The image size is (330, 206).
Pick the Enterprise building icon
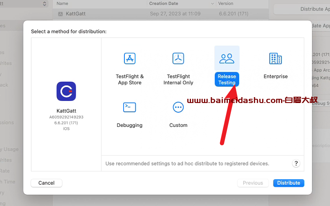(x=276, y=58)
